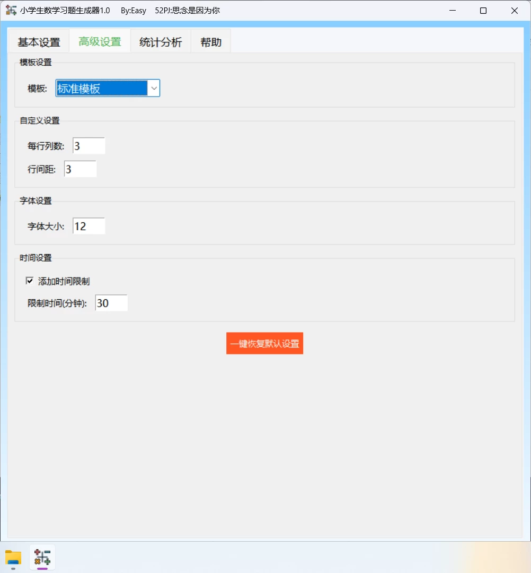
Task: Open the 统计分析 tab
Action: [161, 42]
